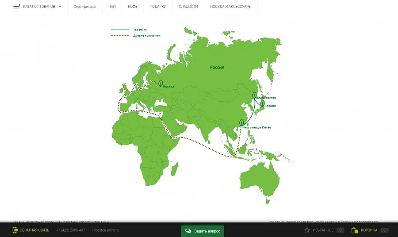Click the phone number +7 (423) 2006-407
Screen dimensions: 398x237
71,230
